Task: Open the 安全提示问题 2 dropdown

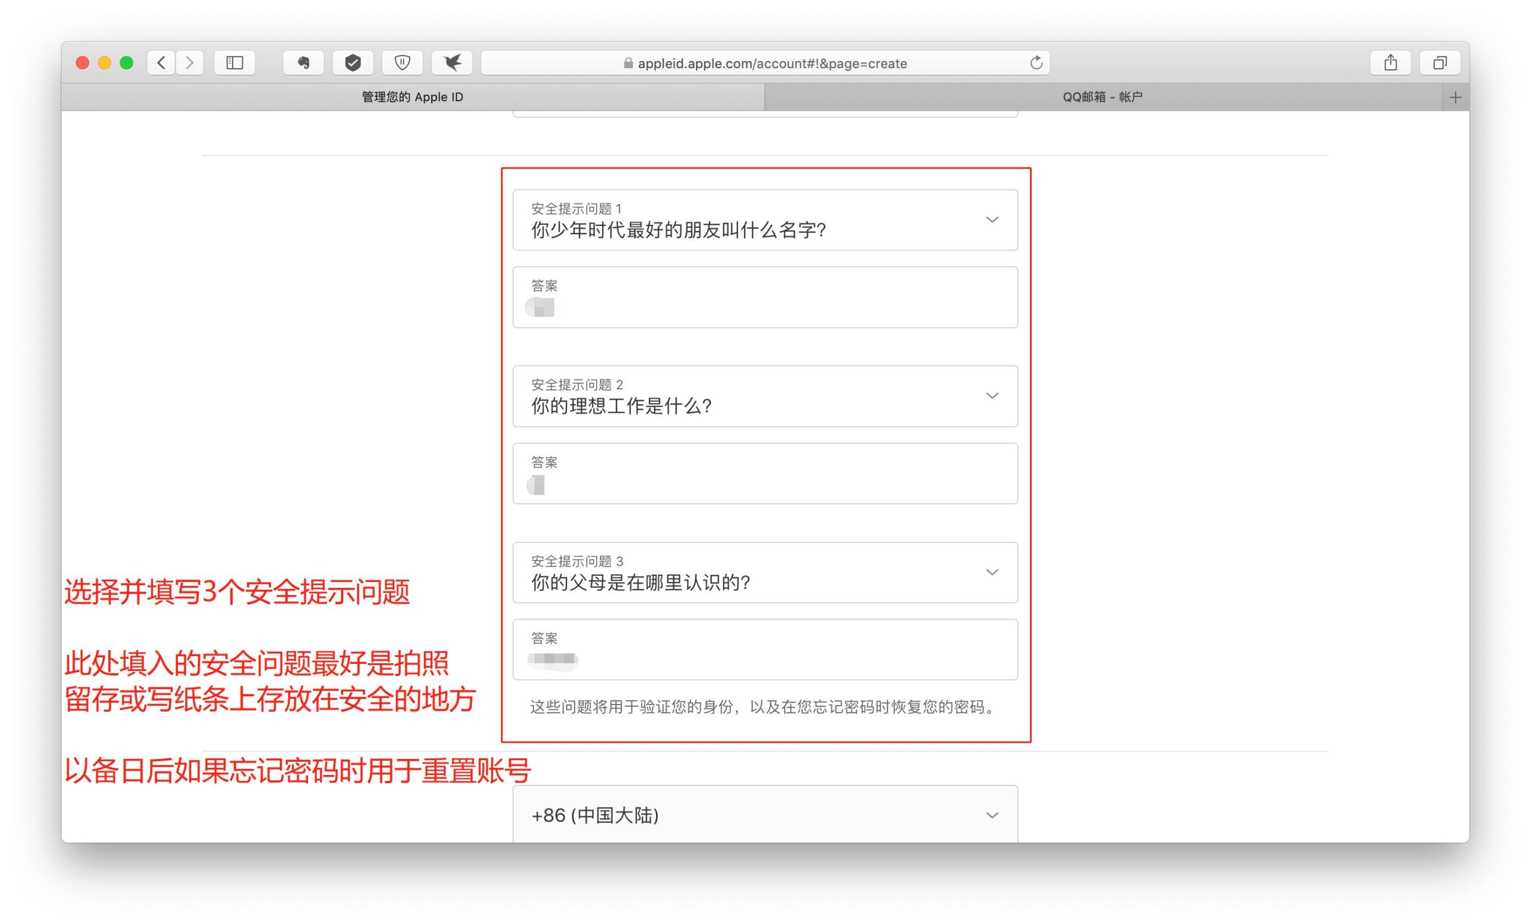Action: 765,396
